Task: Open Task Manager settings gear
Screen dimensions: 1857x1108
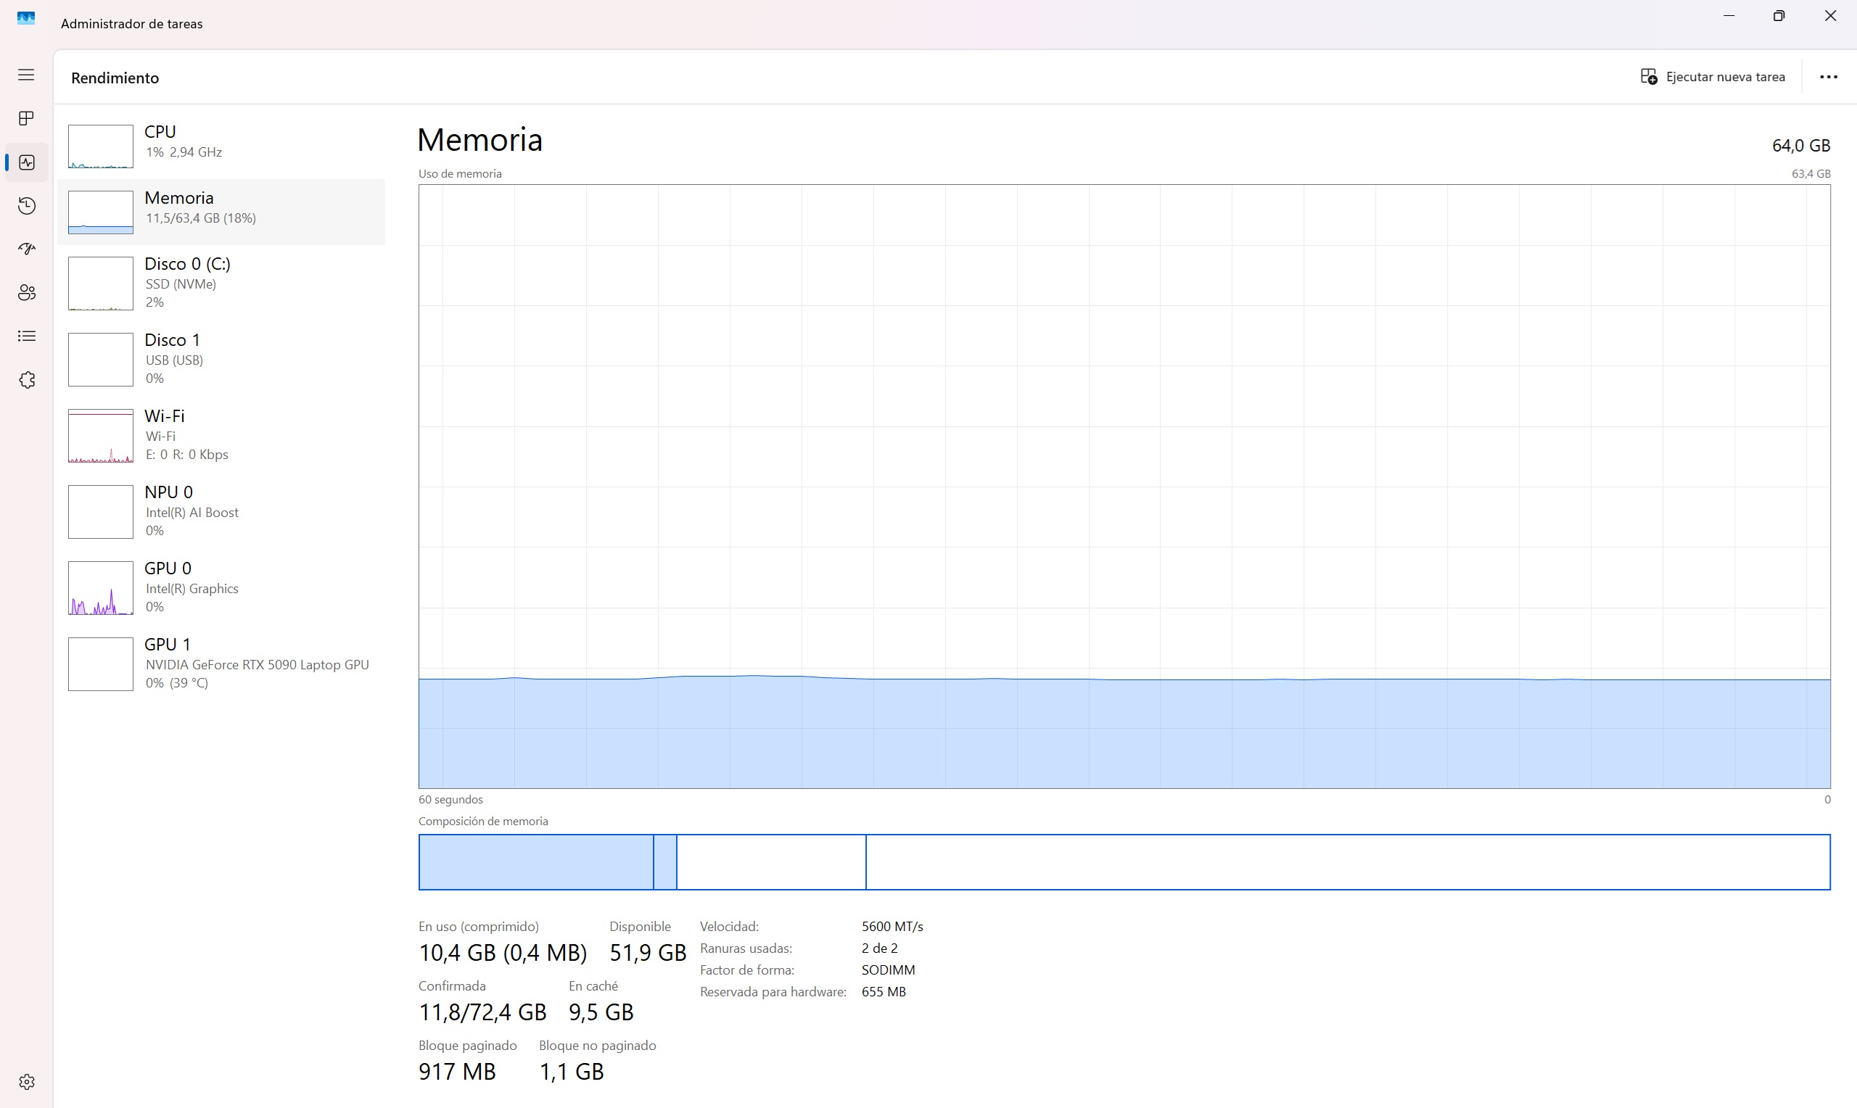Action: 26,1082
